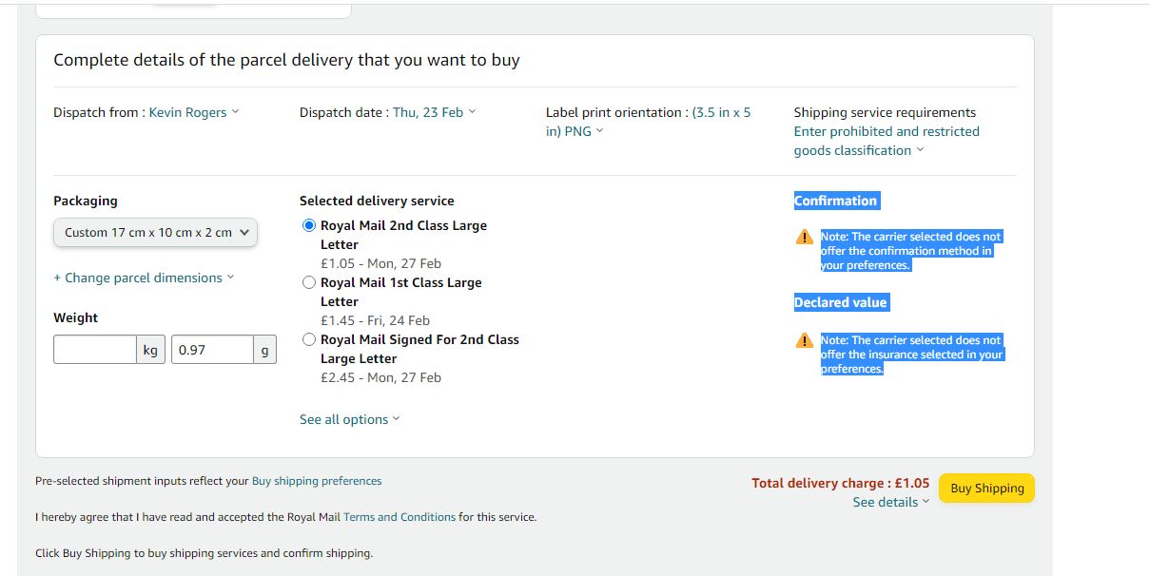This screenshot has width=1150, height=576.
Task: Click the Buy Shipping button
Action: tap(986, 488)
